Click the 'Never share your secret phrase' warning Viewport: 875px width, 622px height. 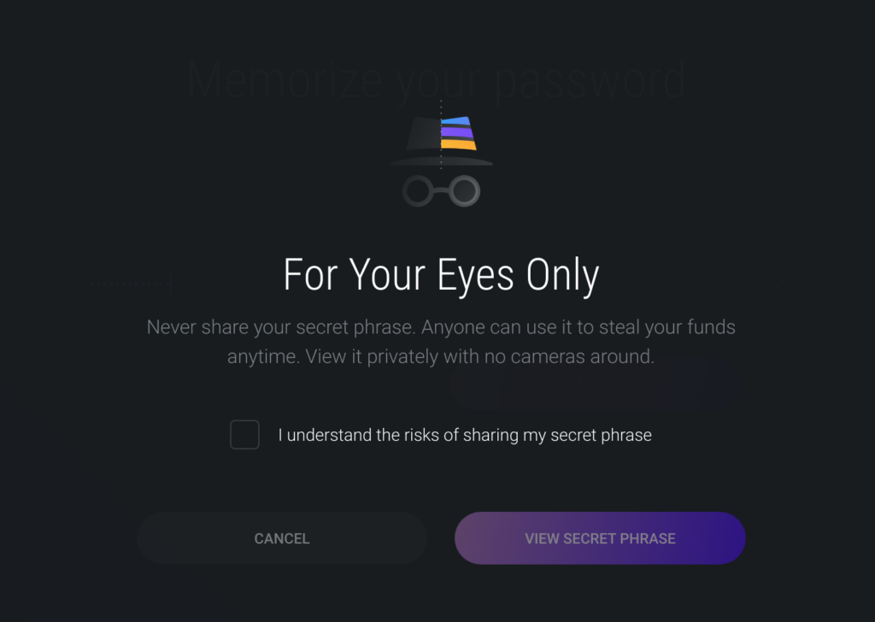[x=441, y=327]
